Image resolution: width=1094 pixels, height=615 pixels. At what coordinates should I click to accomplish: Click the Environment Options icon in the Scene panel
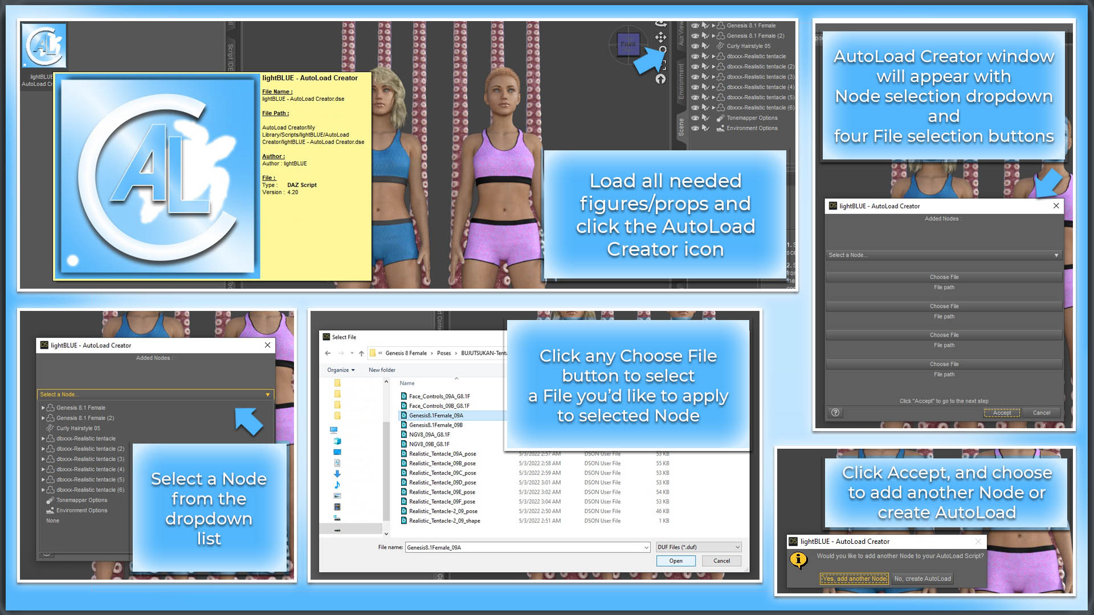pos(721,128)
